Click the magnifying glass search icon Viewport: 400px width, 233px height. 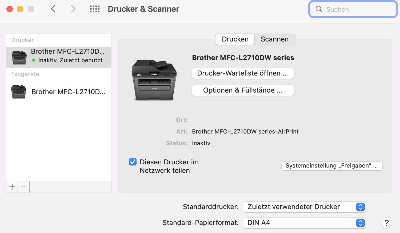[319, 9]
